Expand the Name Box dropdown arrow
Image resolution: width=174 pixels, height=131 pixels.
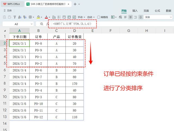32,24
